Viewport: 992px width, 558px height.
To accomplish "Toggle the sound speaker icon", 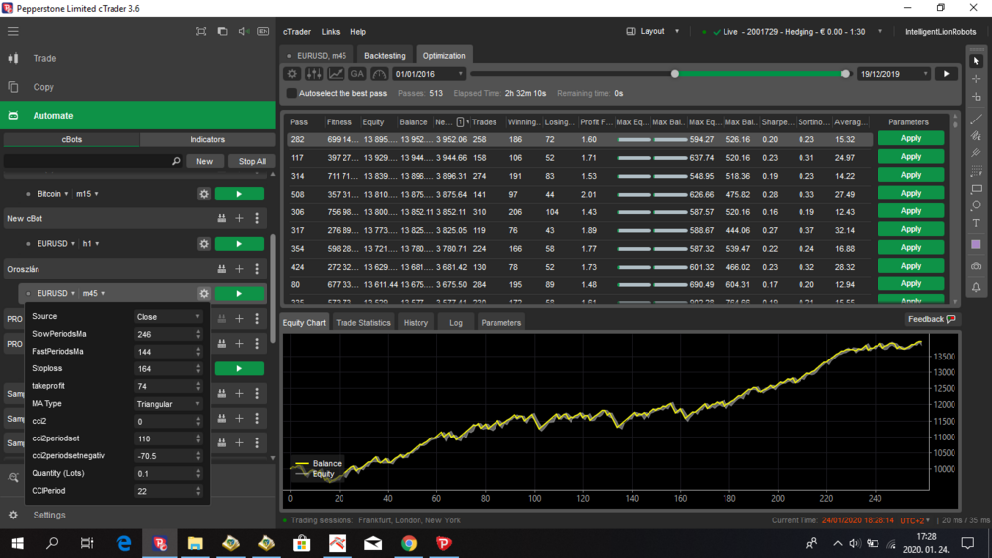I will (243, 31).
